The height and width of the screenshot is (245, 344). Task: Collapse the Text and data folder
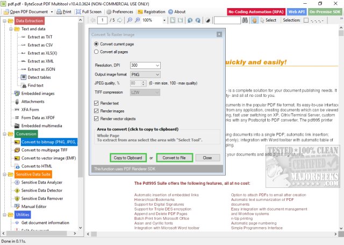pos(11,29)
